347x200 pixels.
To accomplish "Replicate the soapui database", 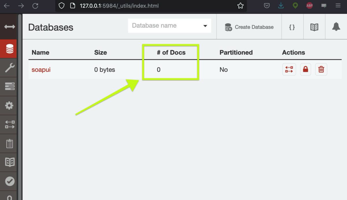I will (x=289, y=69).
